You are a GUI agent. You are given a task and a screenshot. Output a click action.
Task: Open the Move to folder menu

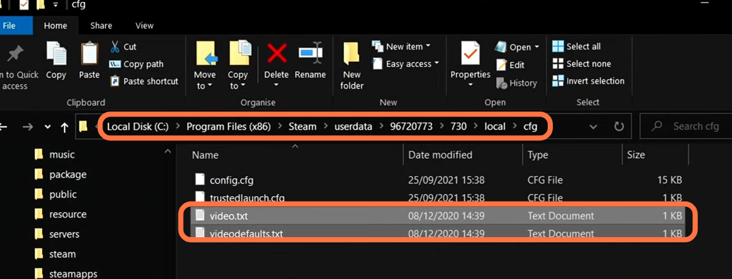[x=206, y=65]
